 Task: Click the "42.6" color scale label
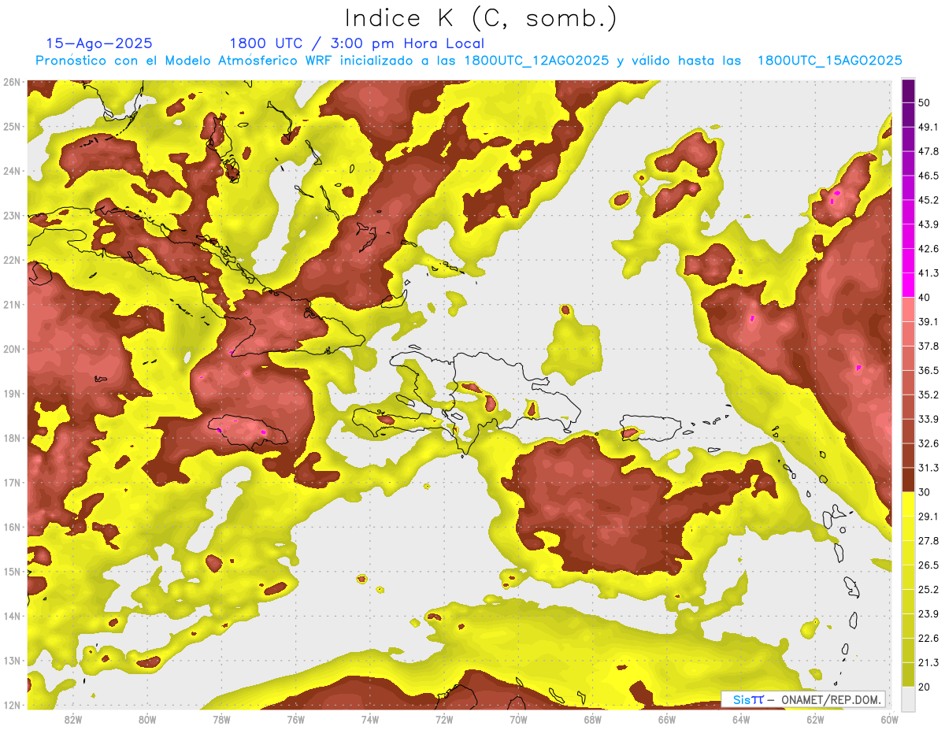(928, 248)
